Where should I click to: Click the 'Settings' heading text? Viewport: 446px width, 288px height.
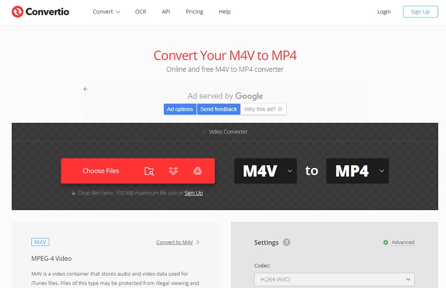tap(266, 242)
